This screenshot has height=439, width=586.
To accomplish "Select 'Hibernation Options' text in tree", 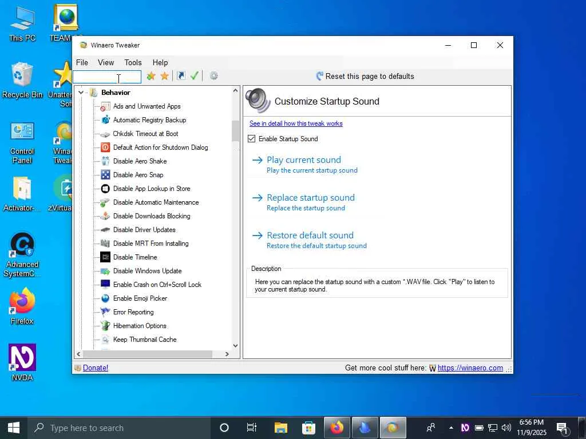I will [140, 326].
